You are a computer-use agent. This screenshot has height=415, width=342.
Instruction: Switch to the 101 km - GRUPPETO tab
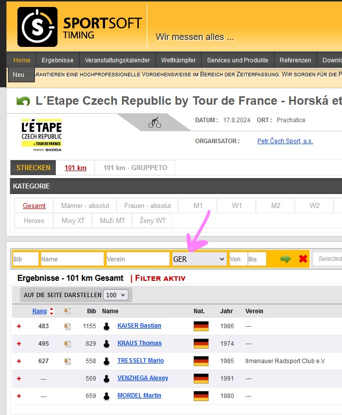coord(135,168)
